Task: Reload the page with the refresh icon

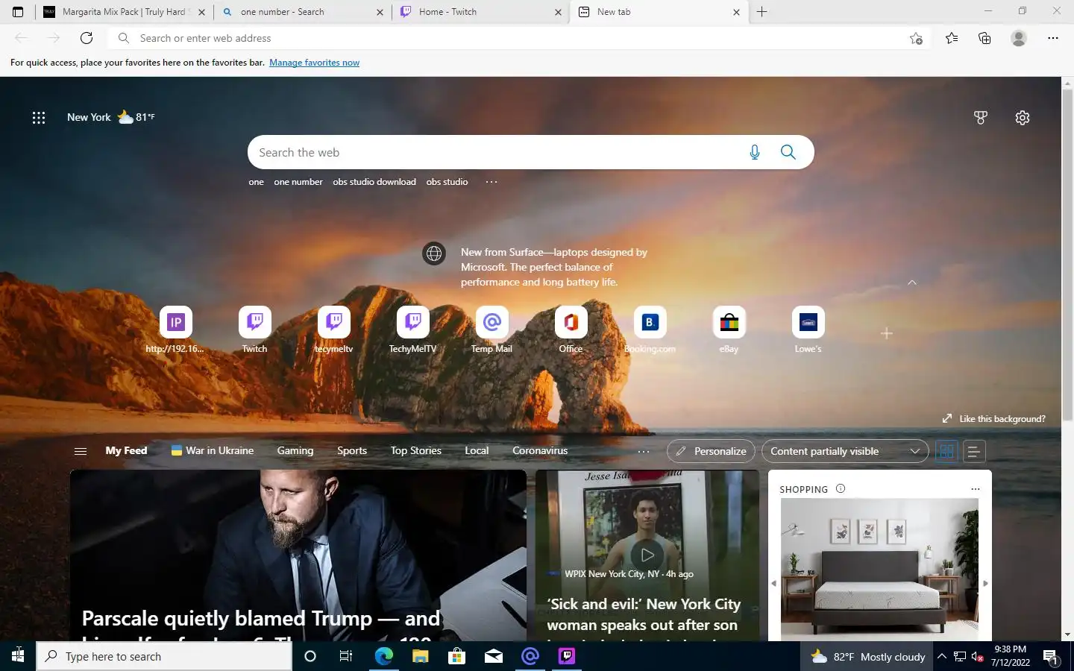Action: point(87,38)
